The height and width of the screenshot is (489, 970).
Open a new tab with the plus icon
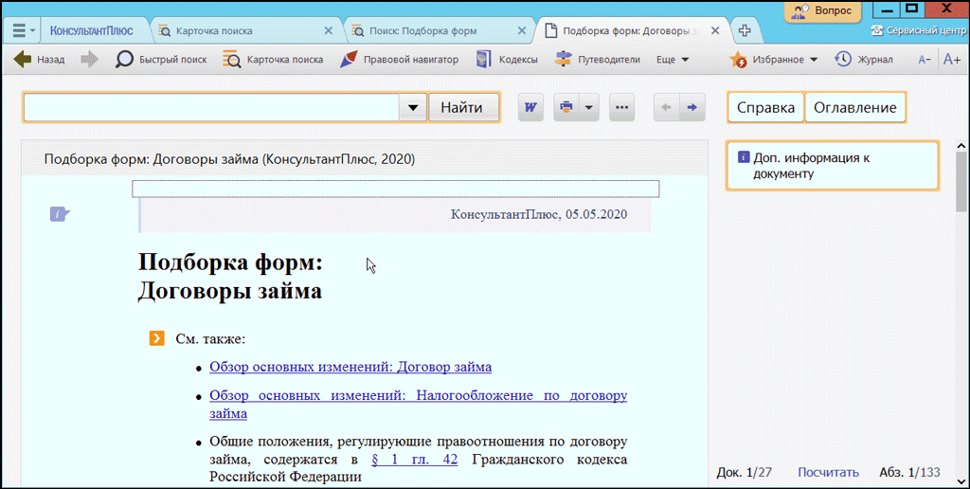click(745, 30)
